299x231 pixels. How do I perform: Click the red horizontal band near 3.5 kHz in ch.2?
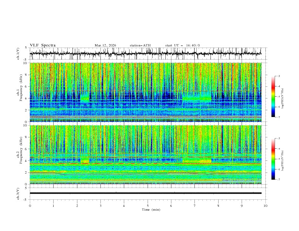pyautogui.click(x=145, y=163)
